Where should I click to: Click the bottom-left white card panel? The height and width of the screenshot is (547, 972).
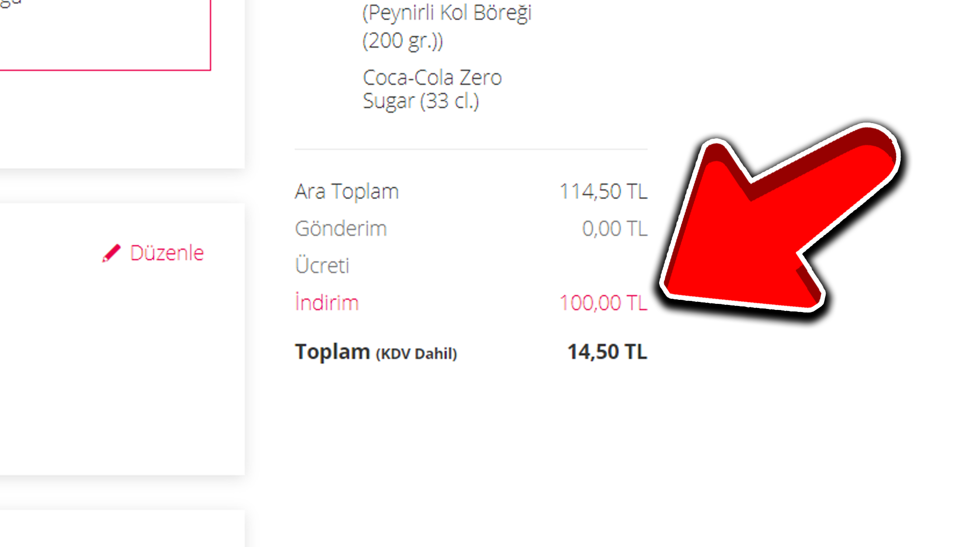pos(121,528)
